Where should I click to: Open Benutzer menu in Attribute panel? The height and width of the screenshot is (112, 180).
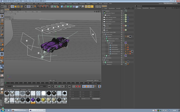point(153,8)
